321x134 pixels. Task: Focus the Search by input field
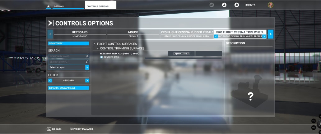68,62
